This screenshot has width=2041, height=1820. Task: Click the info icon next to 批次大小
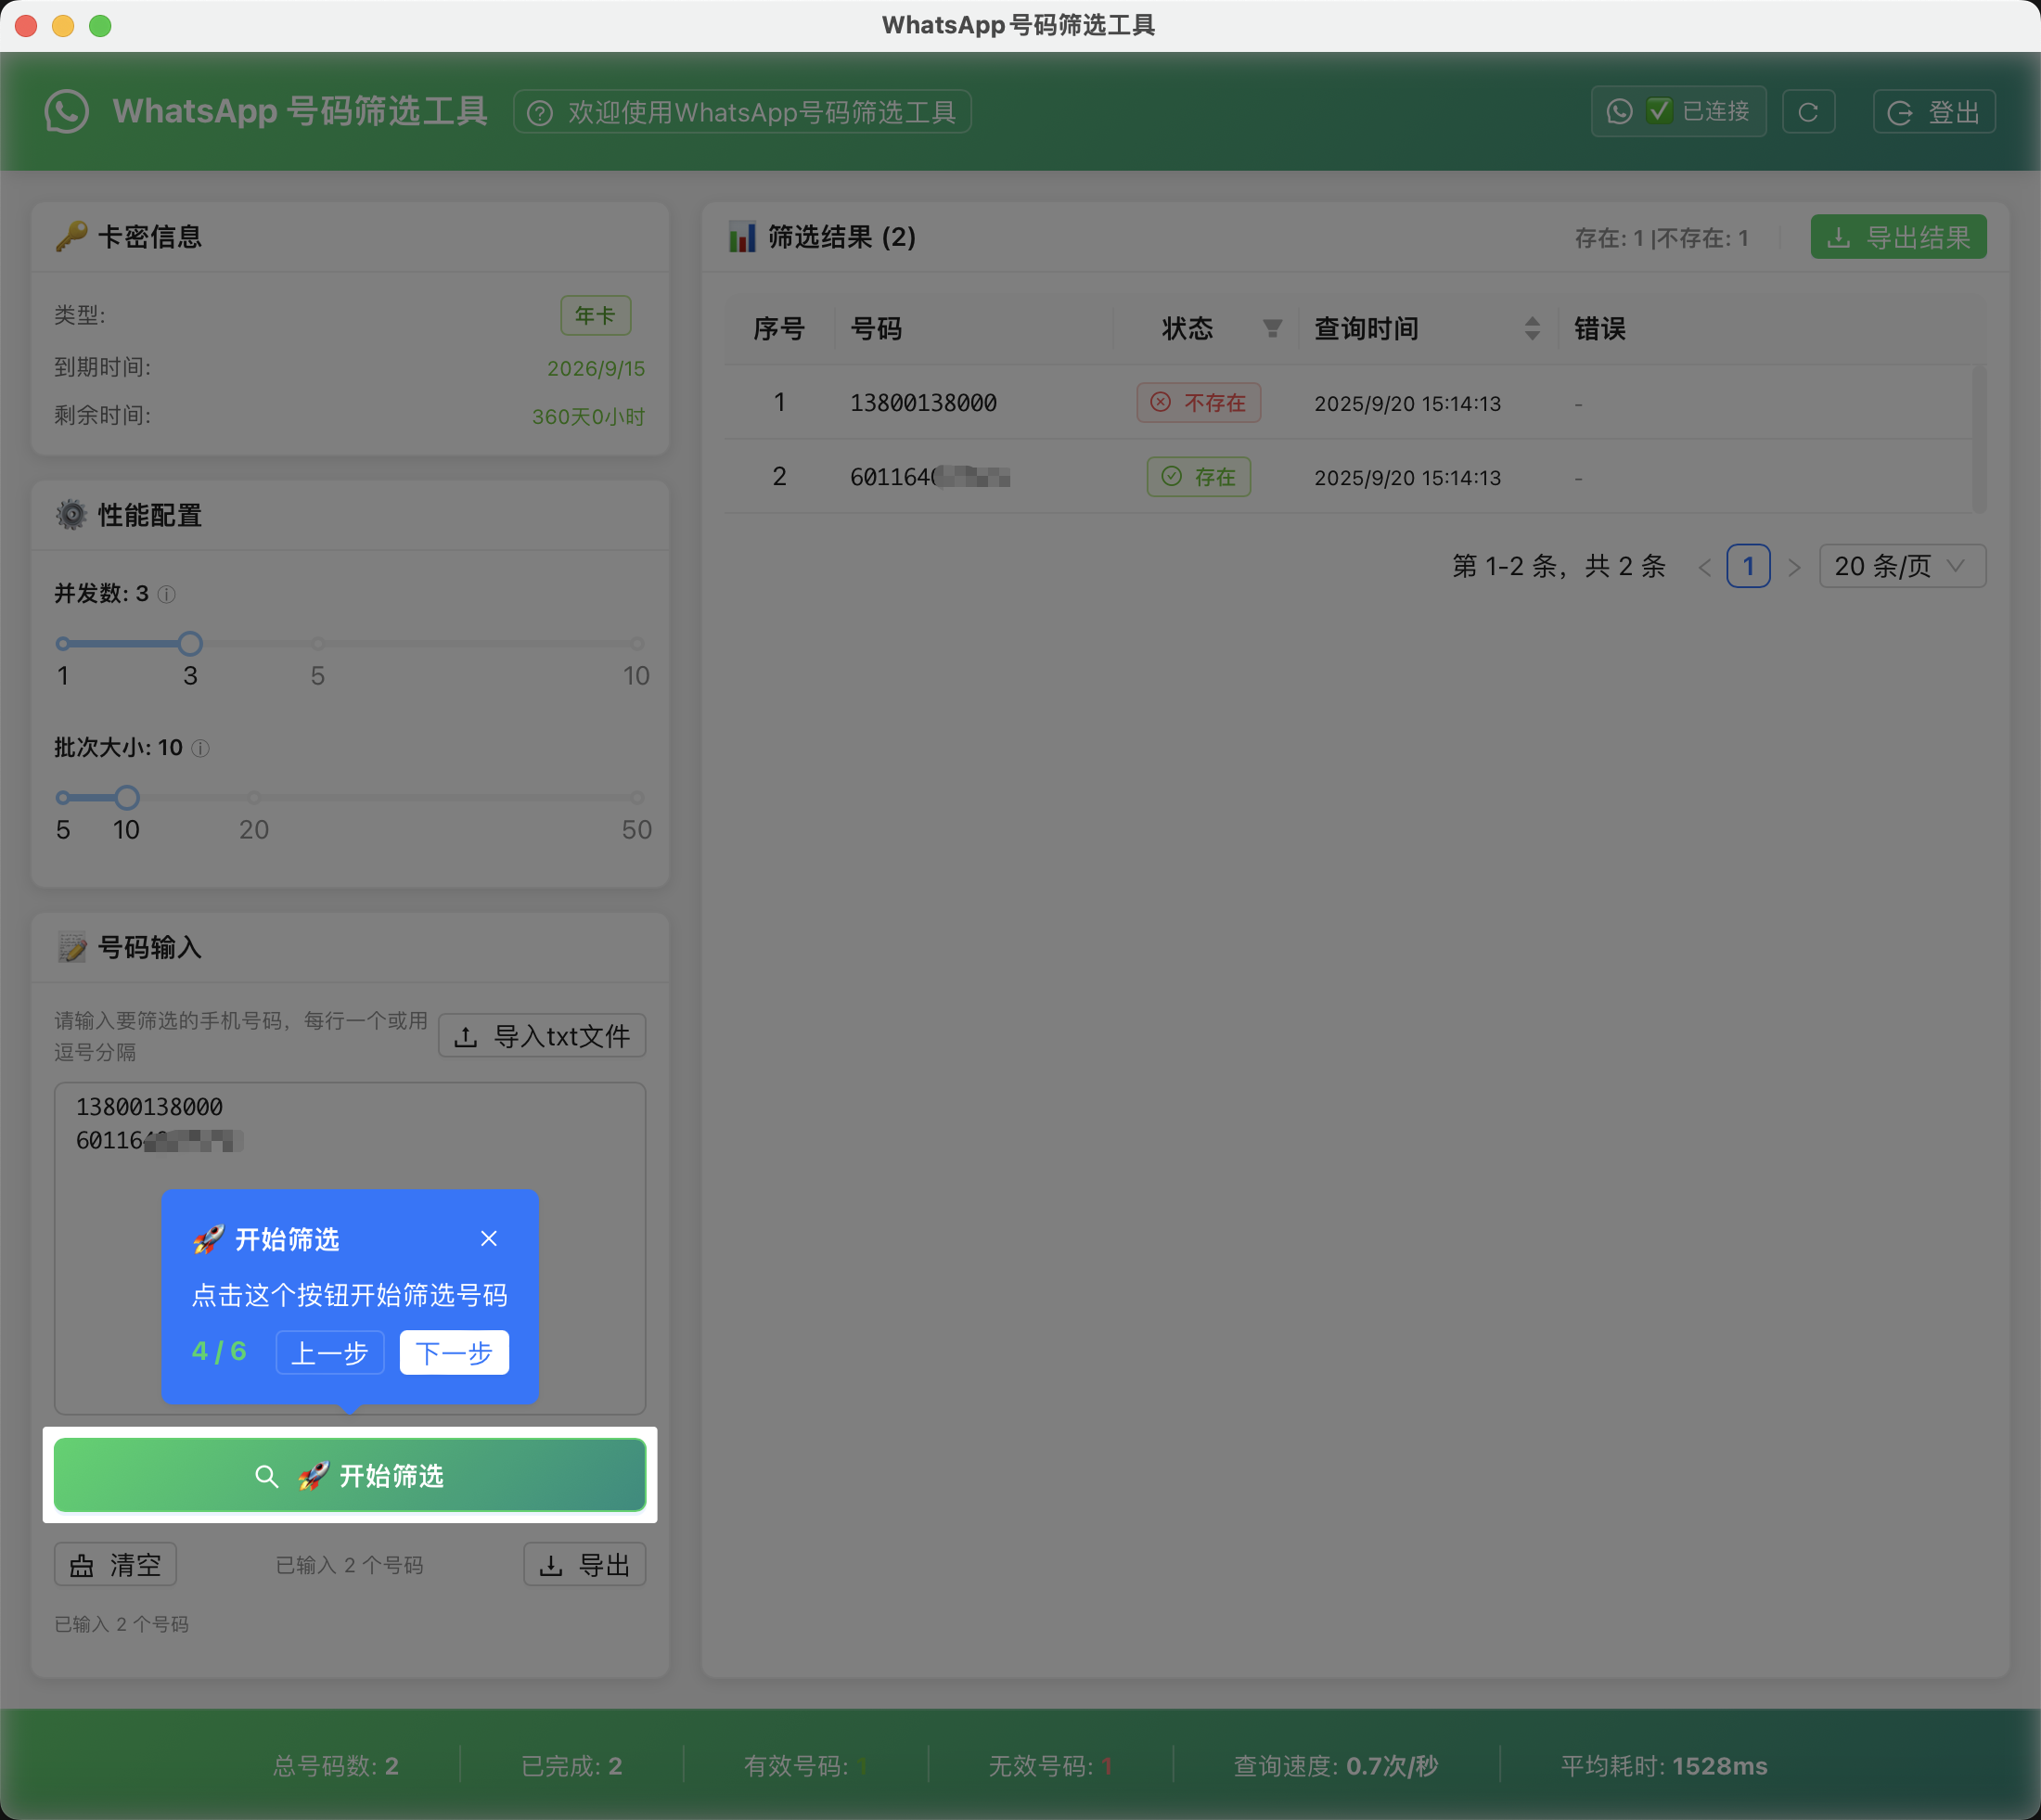201,748
